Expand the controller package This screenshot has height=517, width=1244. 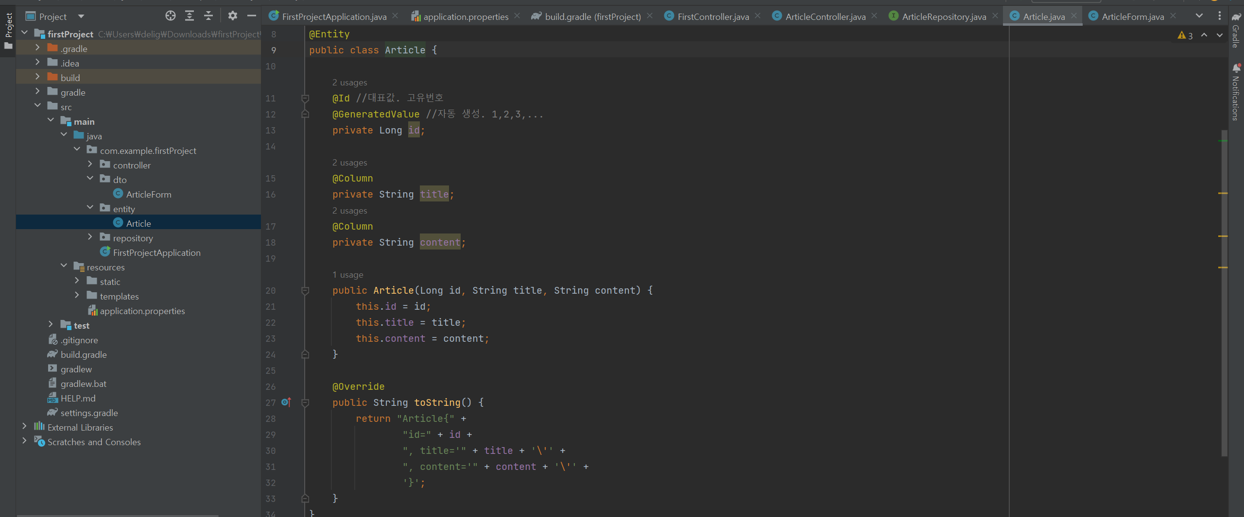tap(90, 164)
